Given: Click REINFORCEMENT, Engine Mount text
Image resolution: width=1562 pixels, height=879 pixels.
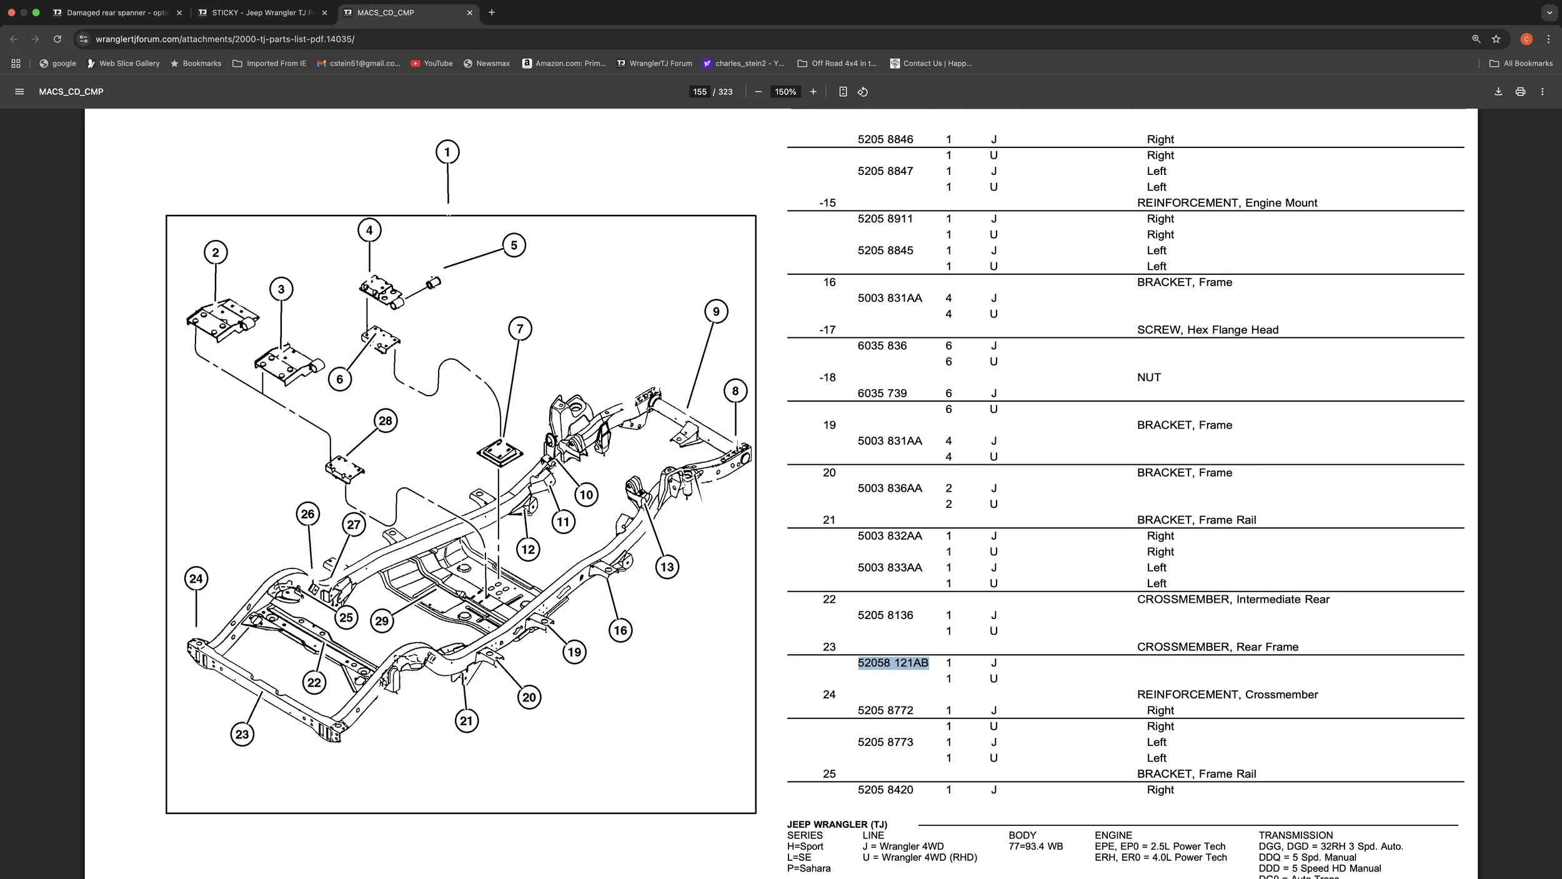Looking at the screenshot, I should [x=1227, y=203].
